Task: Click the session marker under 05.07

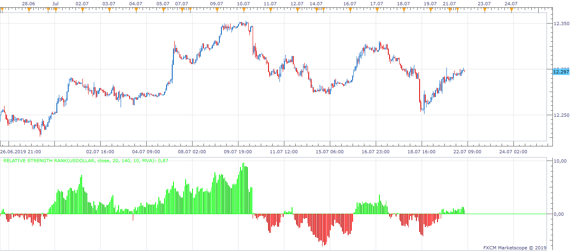Action: pyautogui.click(x=163, y=9)
